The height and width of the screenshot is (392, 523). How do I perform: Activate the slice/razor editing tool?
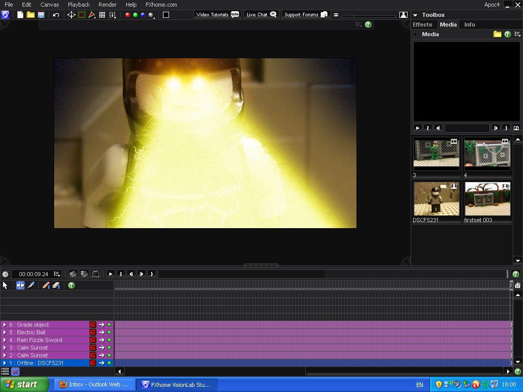(31, 285)
